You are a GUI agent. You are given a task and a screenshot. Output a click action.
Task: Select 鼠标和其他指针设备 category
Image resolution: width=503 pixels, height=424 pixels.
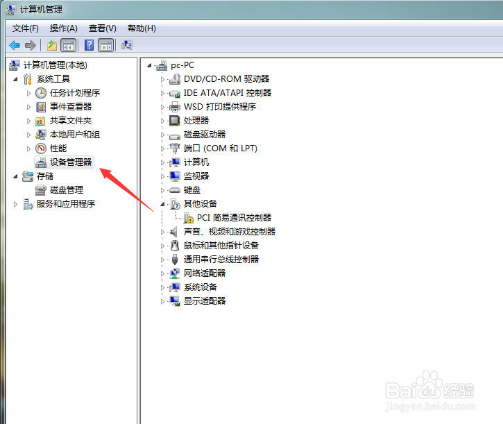click(221, 246)
